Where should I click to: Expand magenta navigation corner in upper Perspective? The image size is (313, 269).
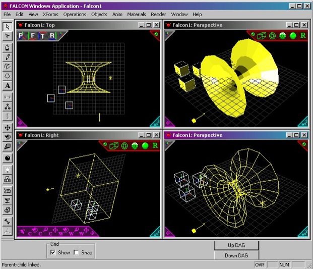(x=169, y=122)
